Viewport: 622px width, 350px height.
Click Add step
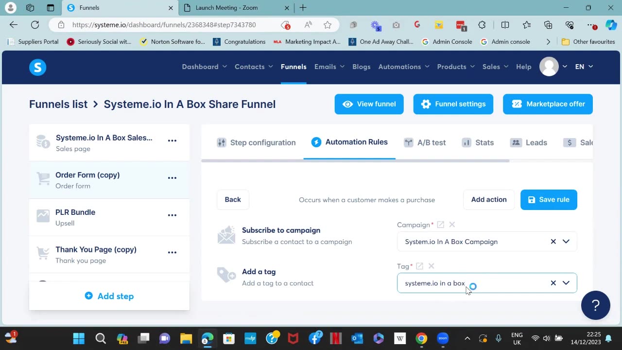click(109, 296)
